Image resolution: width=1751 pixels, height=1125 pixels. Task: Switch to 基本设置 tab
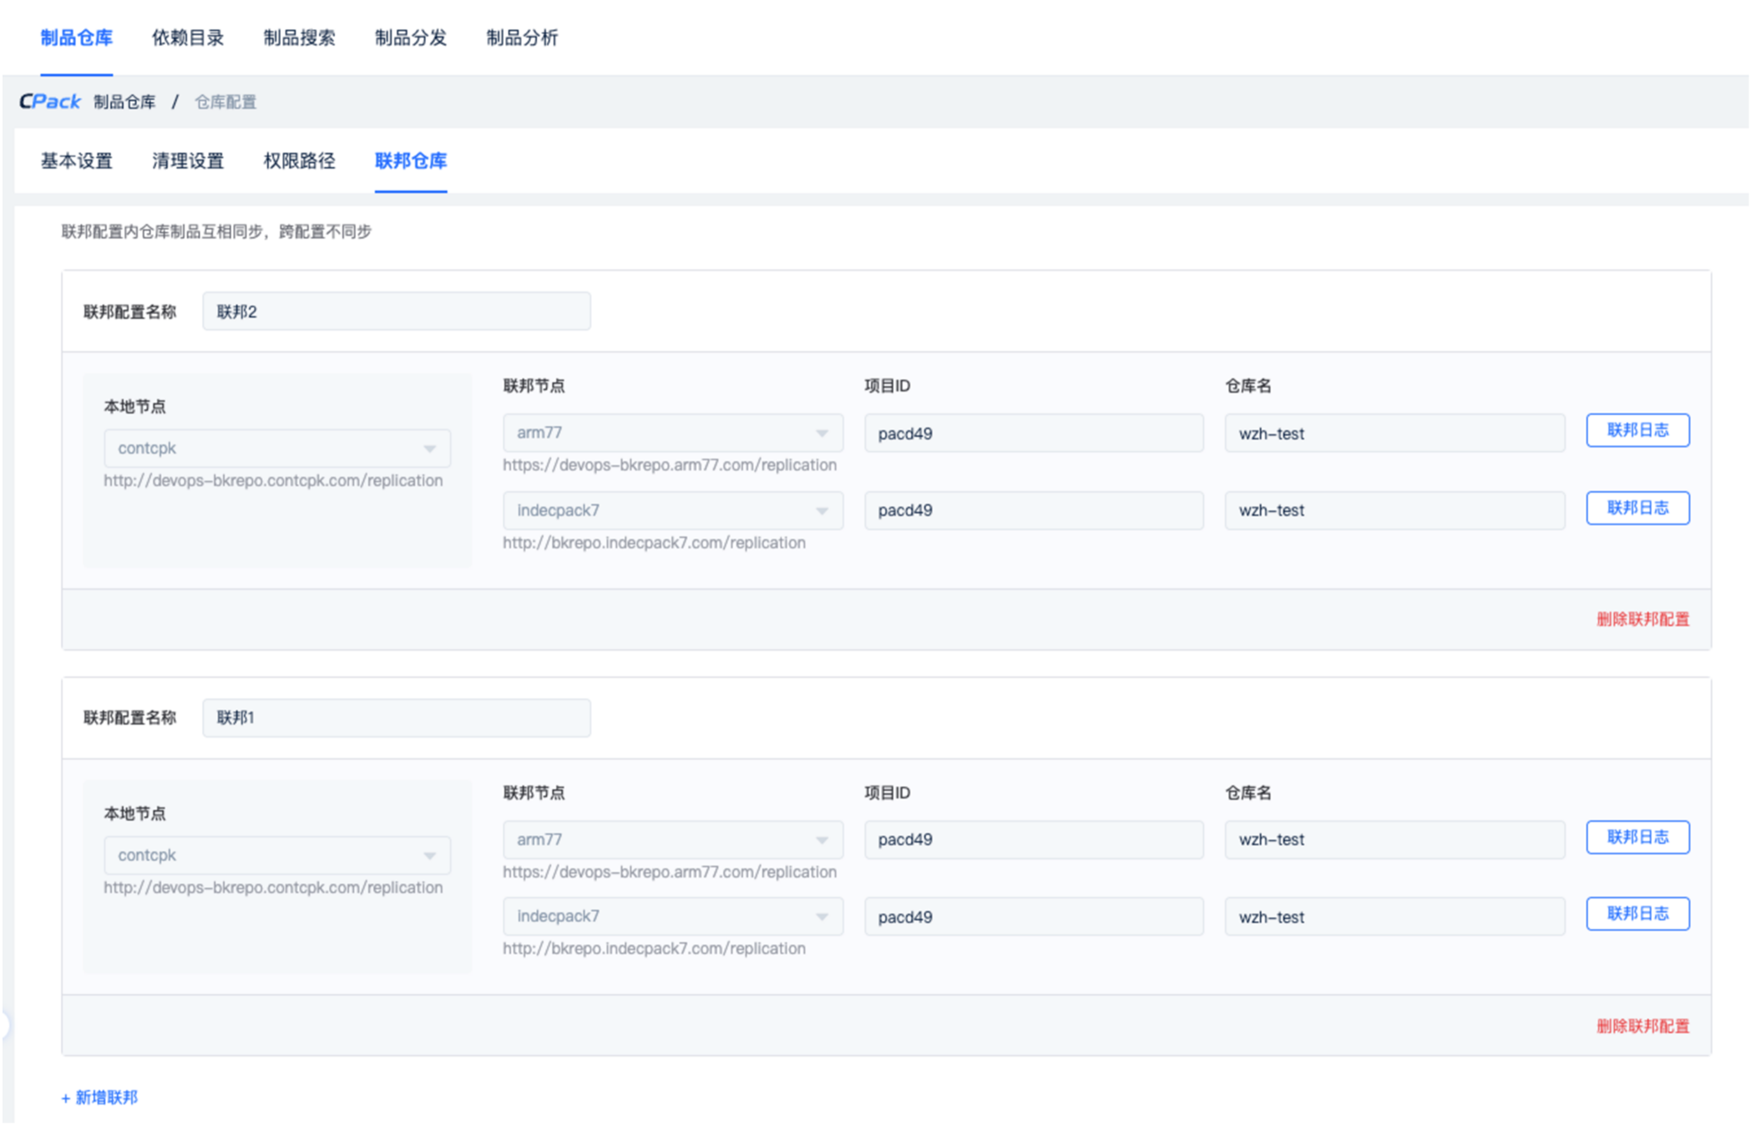[x=77, y=160]
